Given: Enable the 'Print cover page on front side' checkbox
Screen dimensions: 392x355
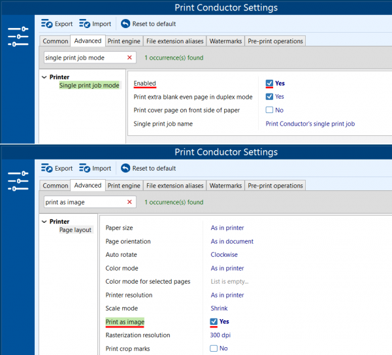Looking at the screenshot, I should tap(269, 110).
